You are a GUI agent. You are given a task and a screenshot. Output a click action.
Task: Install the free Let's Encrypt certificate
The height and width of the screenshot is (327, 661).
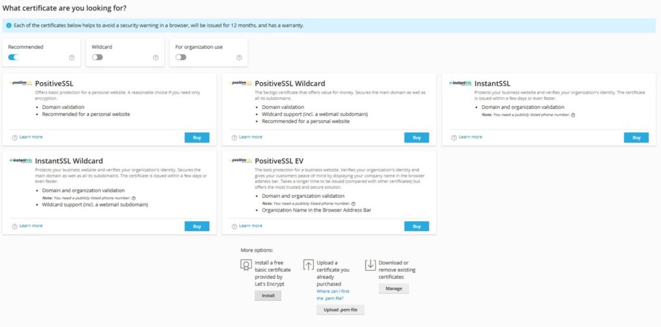click(268, 296)
